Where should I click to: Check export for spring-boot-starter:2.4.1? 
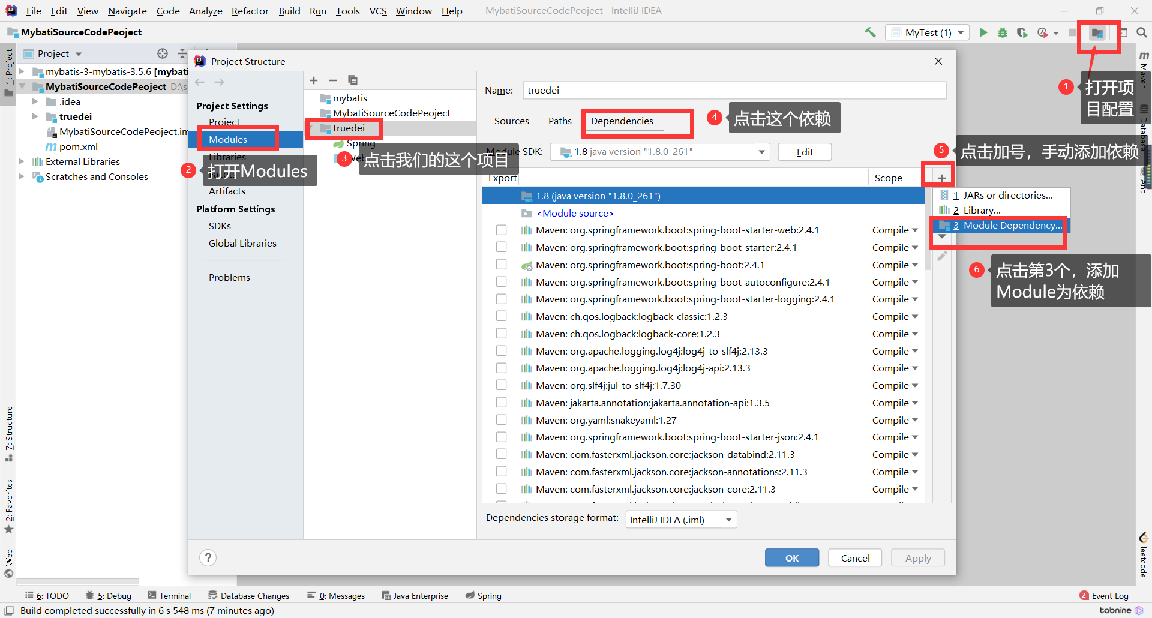502,247
